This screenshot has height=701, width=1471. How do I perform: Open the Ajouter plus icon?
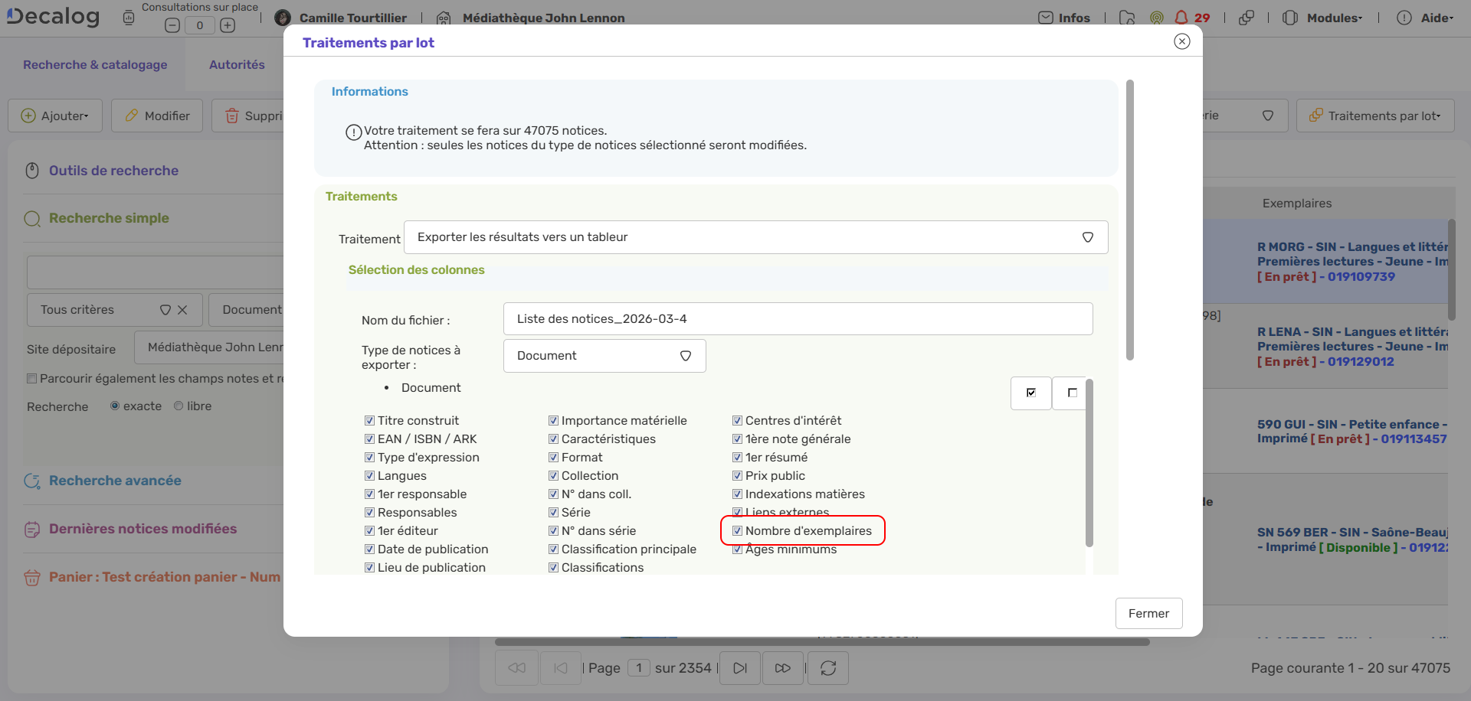[29, 115]
